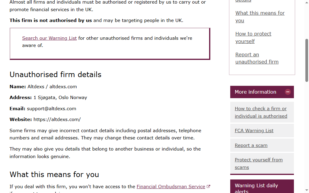The image size is (309, 193).
Task: Open Protect yourself from scams link
Action: click(259, 163)
